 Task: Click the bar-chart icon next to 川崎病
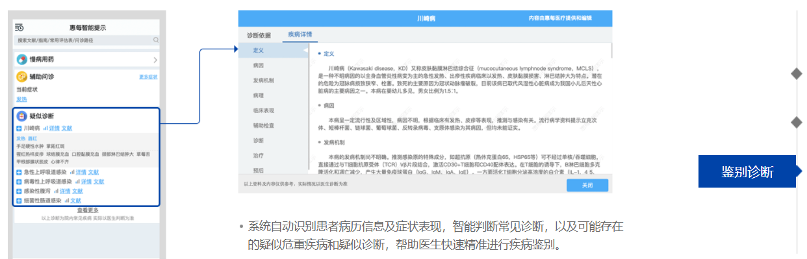pyautogui.click(x=45, y=128)
